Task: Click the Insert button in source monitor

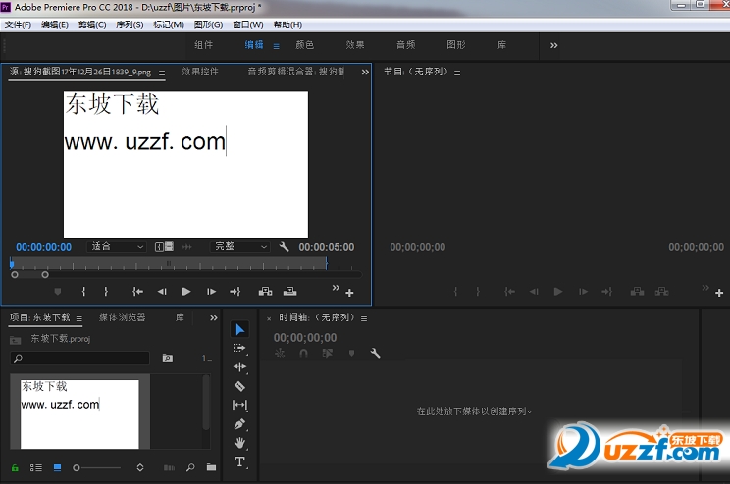Action: click(265, 292)
